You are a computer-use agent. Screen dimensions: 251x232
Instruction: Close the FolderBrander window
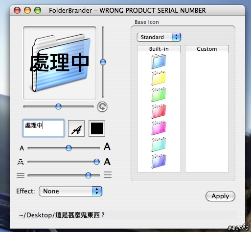coord(17,10)
